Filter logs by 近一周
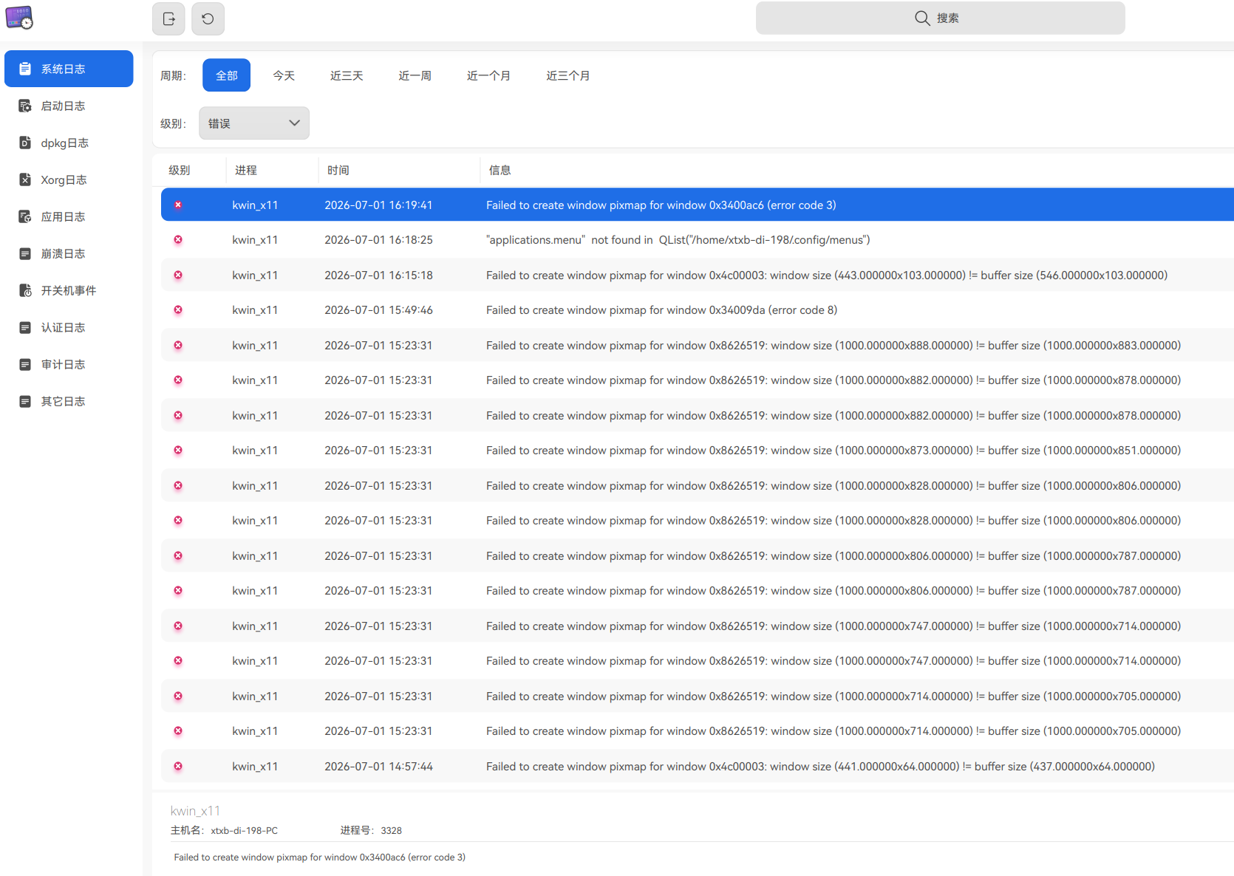 (415, 75)
